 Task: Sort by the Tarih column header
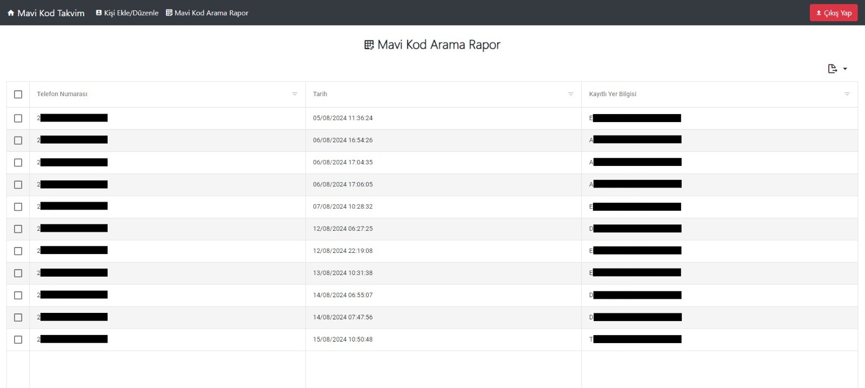click(x=320, y=94)
